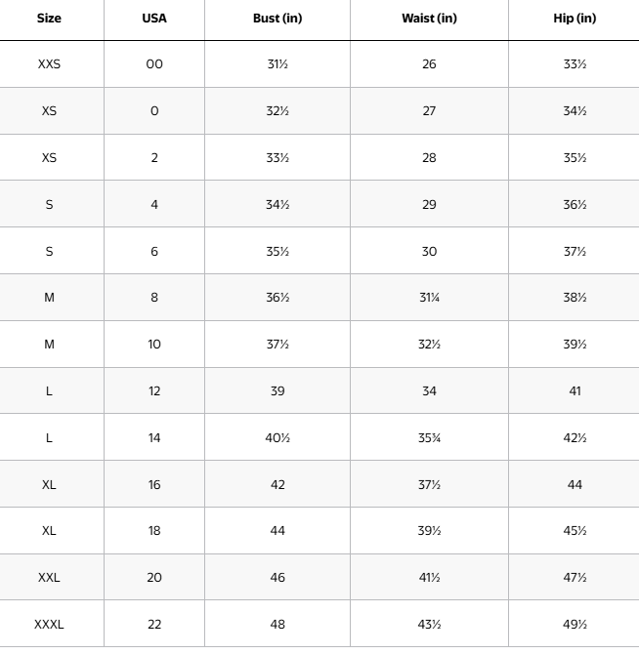This screenshot has height=654, width=639.
Task: Select the waist value 26
Action: click(429, 64)
